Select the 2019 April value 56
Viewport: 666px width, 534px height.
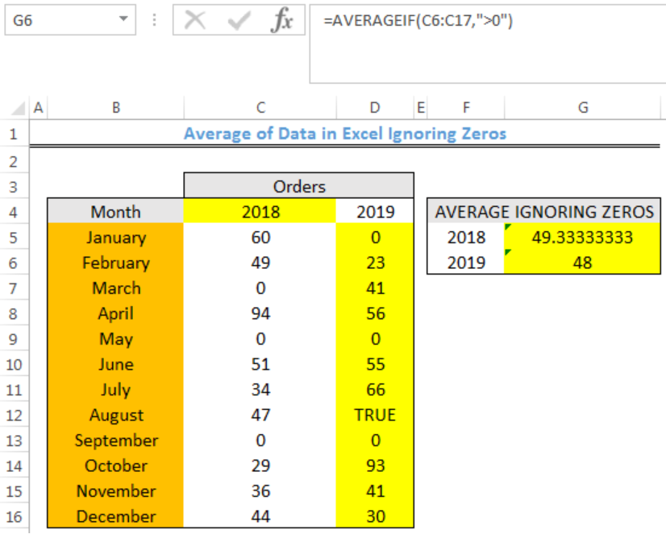375,313
